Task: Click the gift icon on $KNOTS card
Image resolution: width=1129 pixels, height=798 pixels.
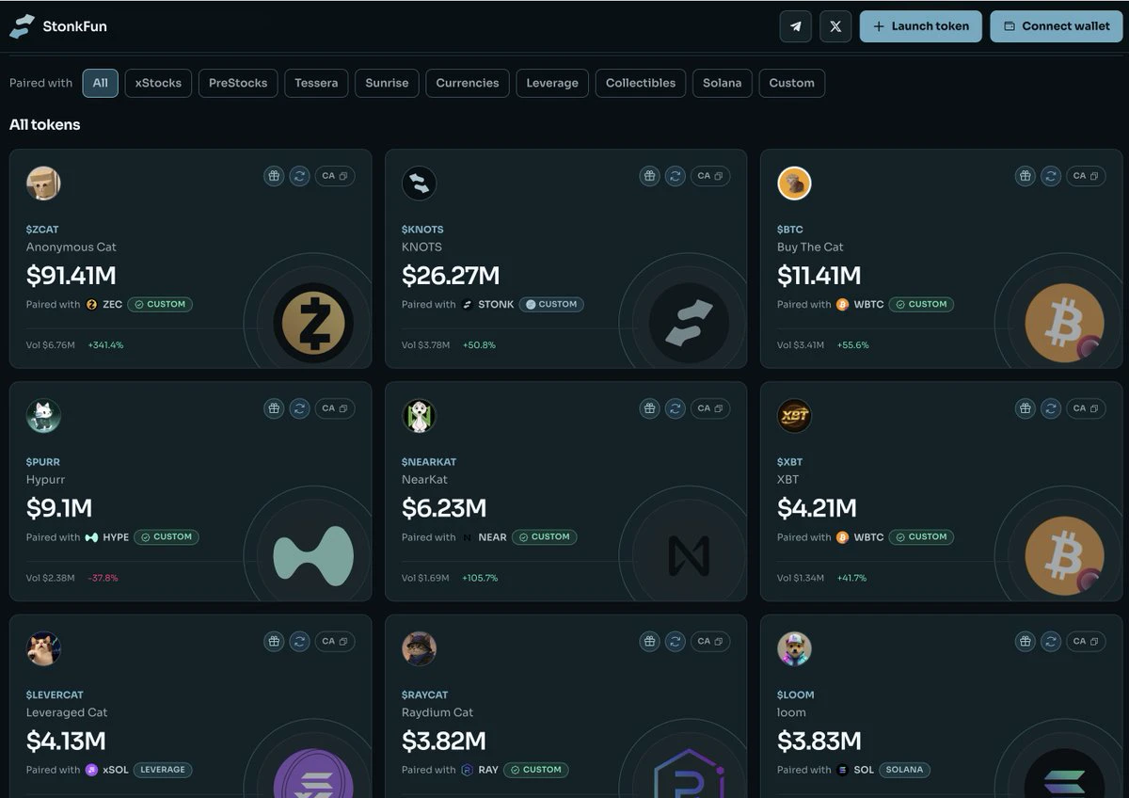Action: 649,176
